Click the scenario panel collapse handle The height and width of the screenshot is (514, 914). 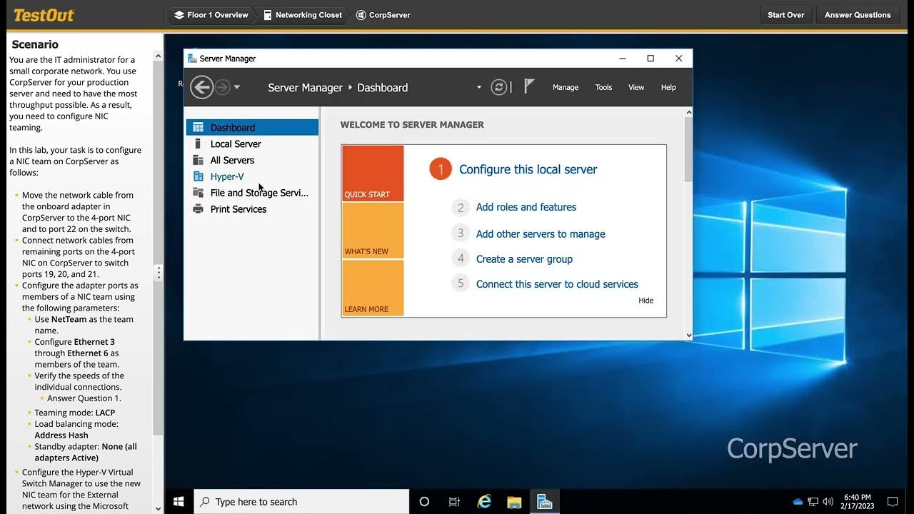point(159,273)
